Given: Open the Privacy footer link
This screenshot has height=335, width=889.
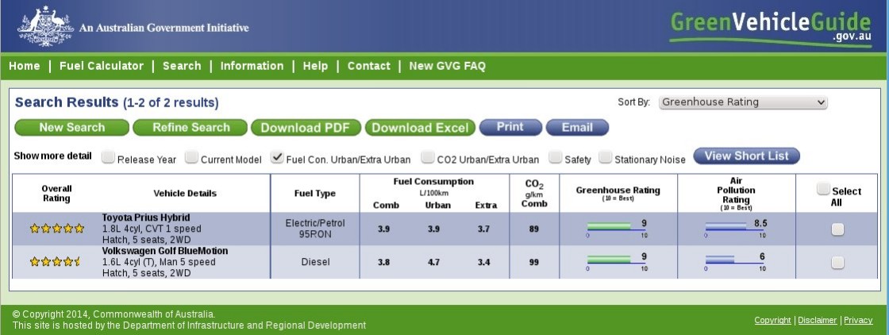Looking at the screenshot, I should 858,320.
